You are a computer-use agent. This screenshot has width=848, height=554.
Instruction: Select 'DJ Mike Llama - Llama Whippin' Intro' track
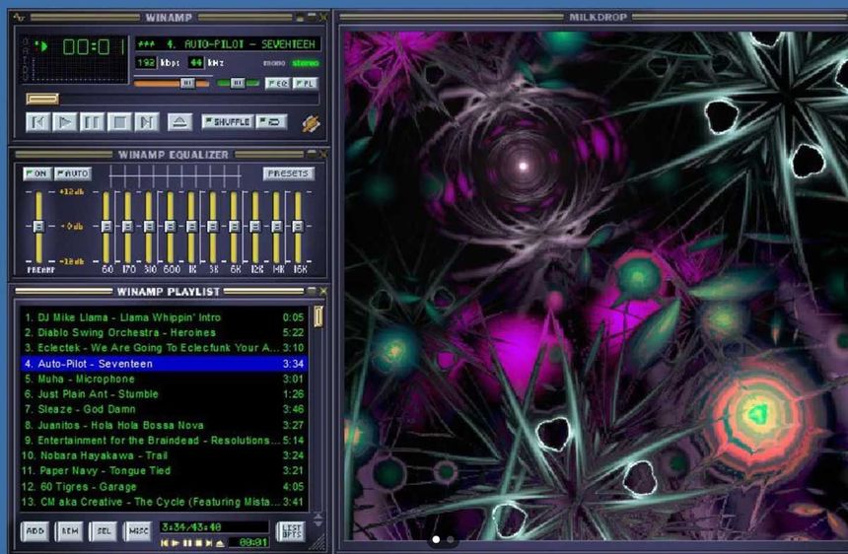click(164, 317)
